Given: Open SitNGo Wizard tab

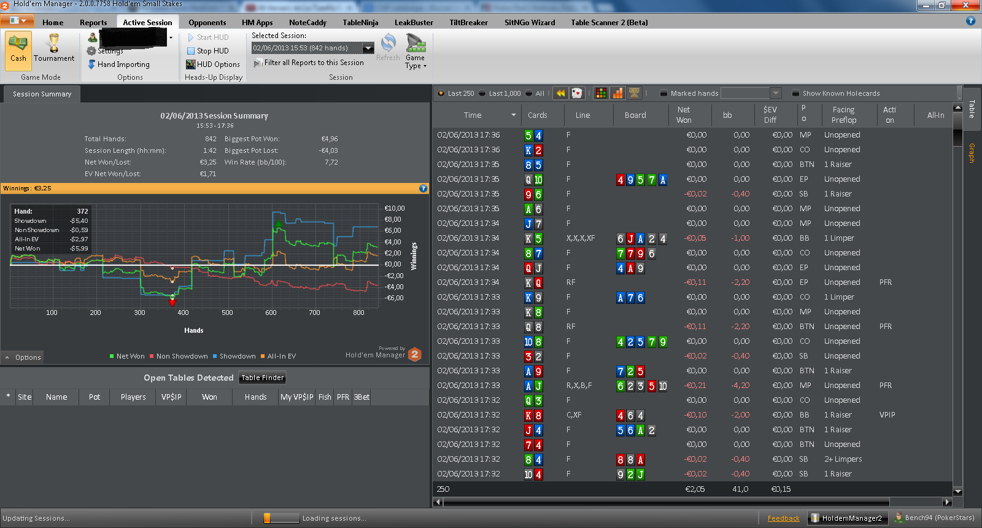Looking at the screenshot, I should click(x=530, y=22).
